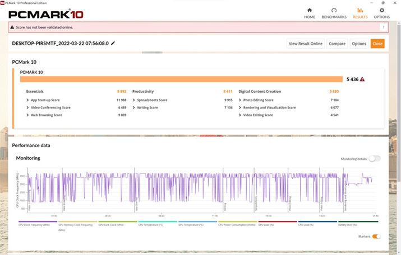Click the Options button near Close

(x=358, y=44)
